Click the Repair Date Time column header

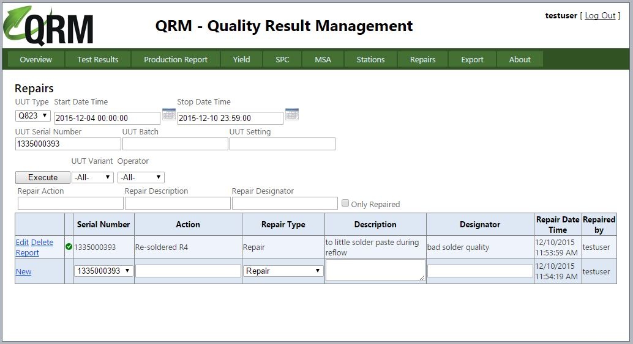(x=558, y=224)
